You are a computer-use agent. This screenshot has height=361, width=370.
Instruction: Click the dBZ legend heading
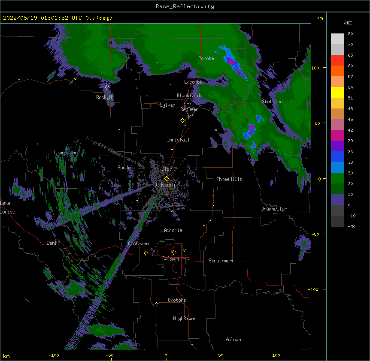[x=348, y=23]
